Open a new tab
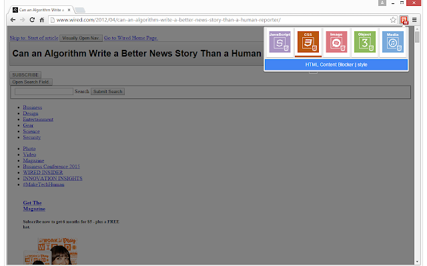Image resolution: width=427 pixels, height=266 pixels. (80, 10)
